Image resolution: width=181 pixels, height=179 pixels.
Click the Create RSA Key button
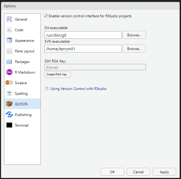[x=57, y=75]
